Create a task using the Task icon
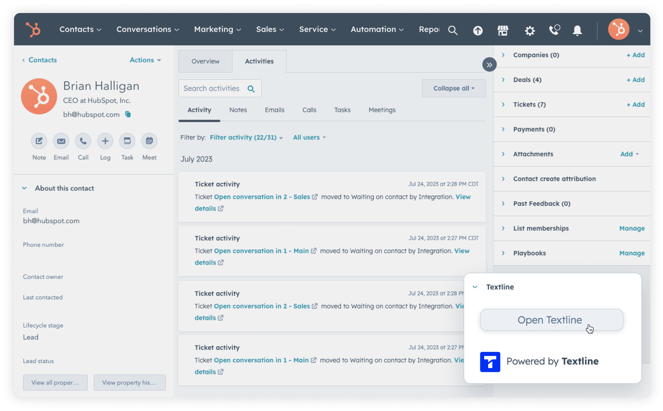Screen dimensions: 663x411 127,141
